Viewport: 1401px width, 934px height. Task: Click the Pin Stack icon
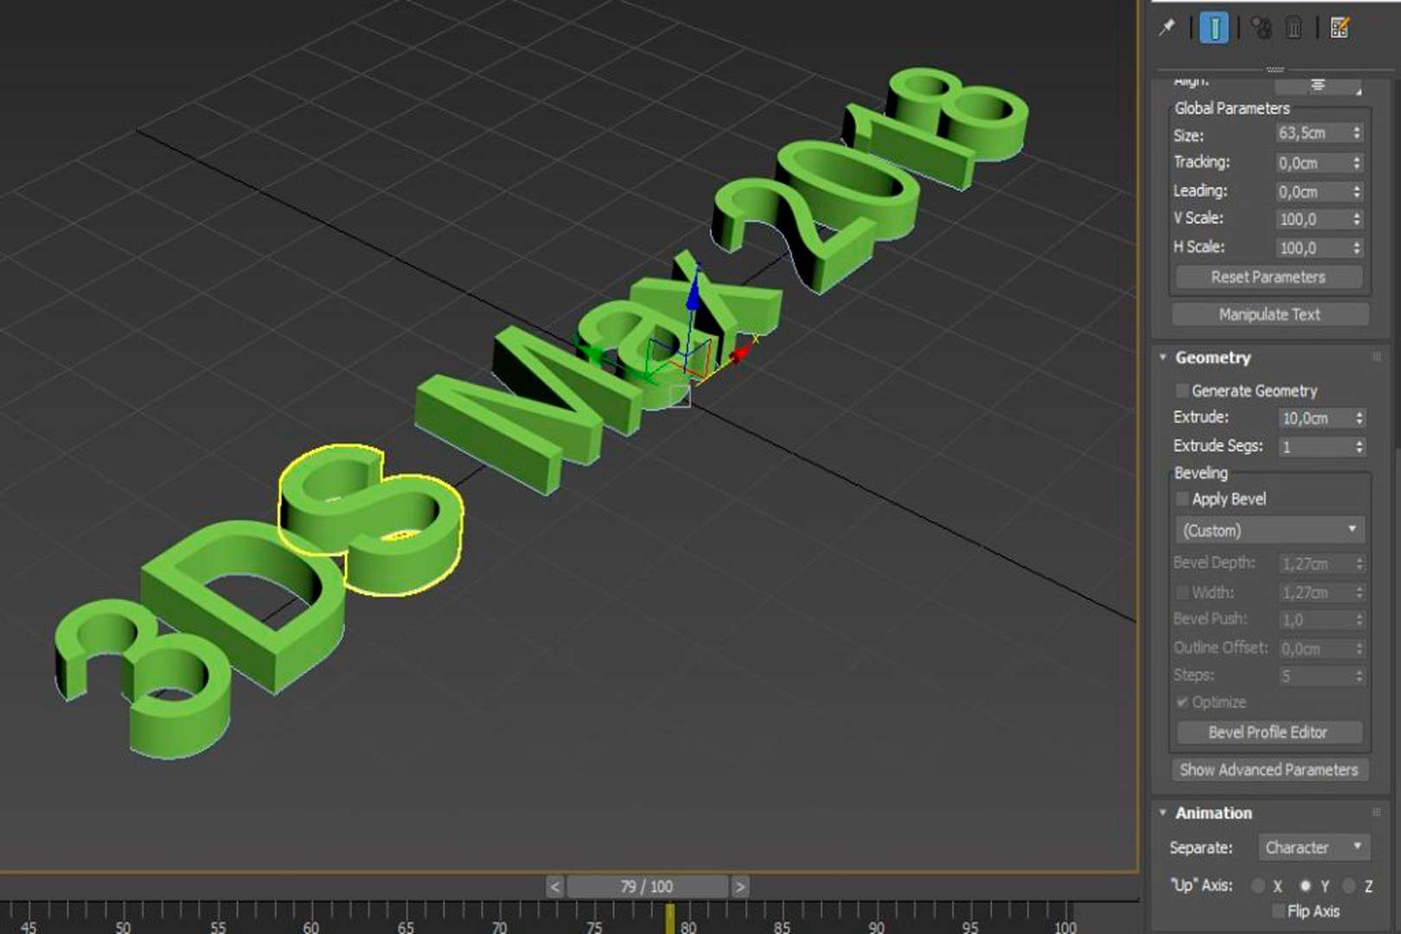point(1167,28)
